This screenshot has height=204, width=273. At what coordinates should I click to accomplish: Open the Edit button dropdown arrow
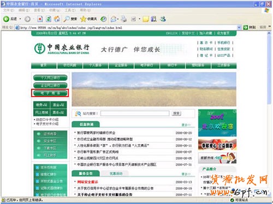139,19
